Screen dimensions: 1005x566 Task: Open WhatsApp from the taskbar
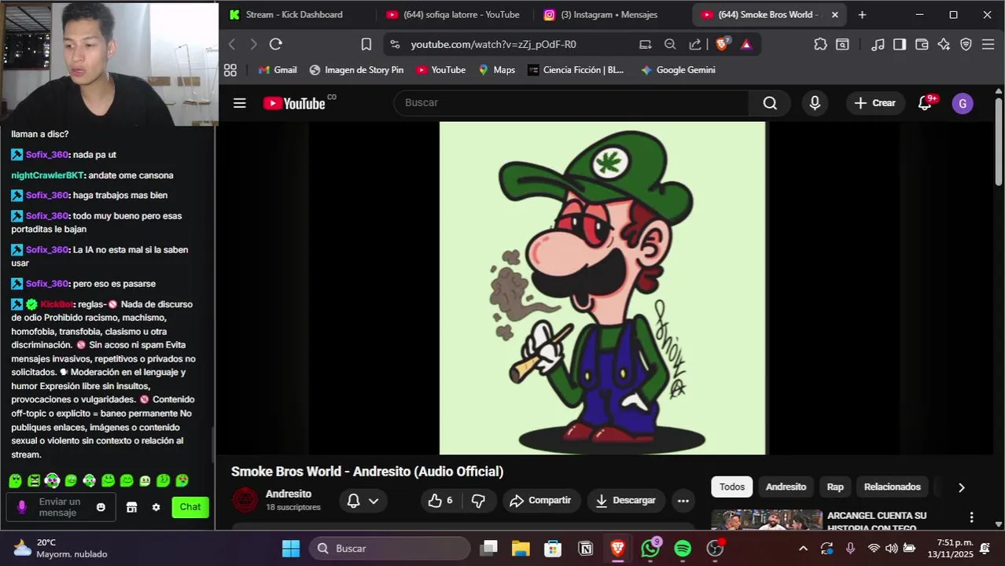pyautogui.click(x=650, y=549)
